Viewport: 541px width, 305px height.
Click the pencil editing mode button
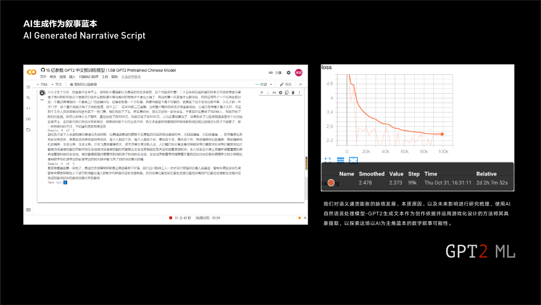coord(286,84)
